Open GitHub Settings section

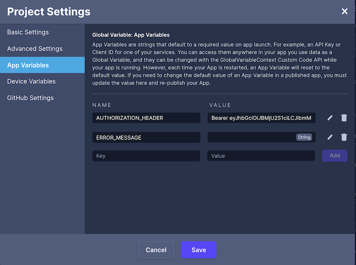click(x=42, y=98)
